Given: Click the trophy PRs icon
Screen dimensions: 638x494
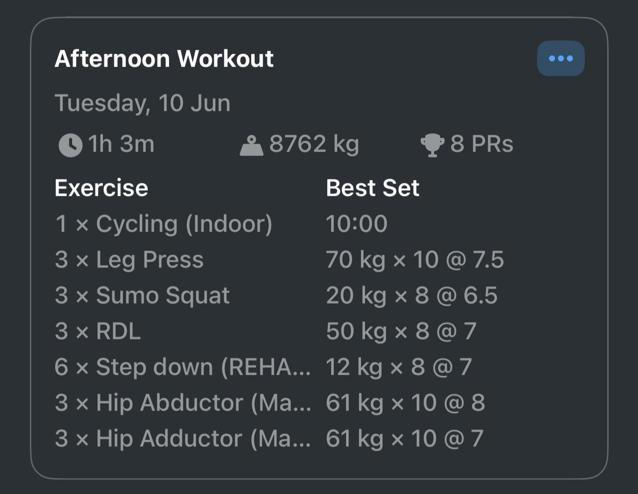Looking at the screenshot, I should pyautogui.click(x=432, y=145).
